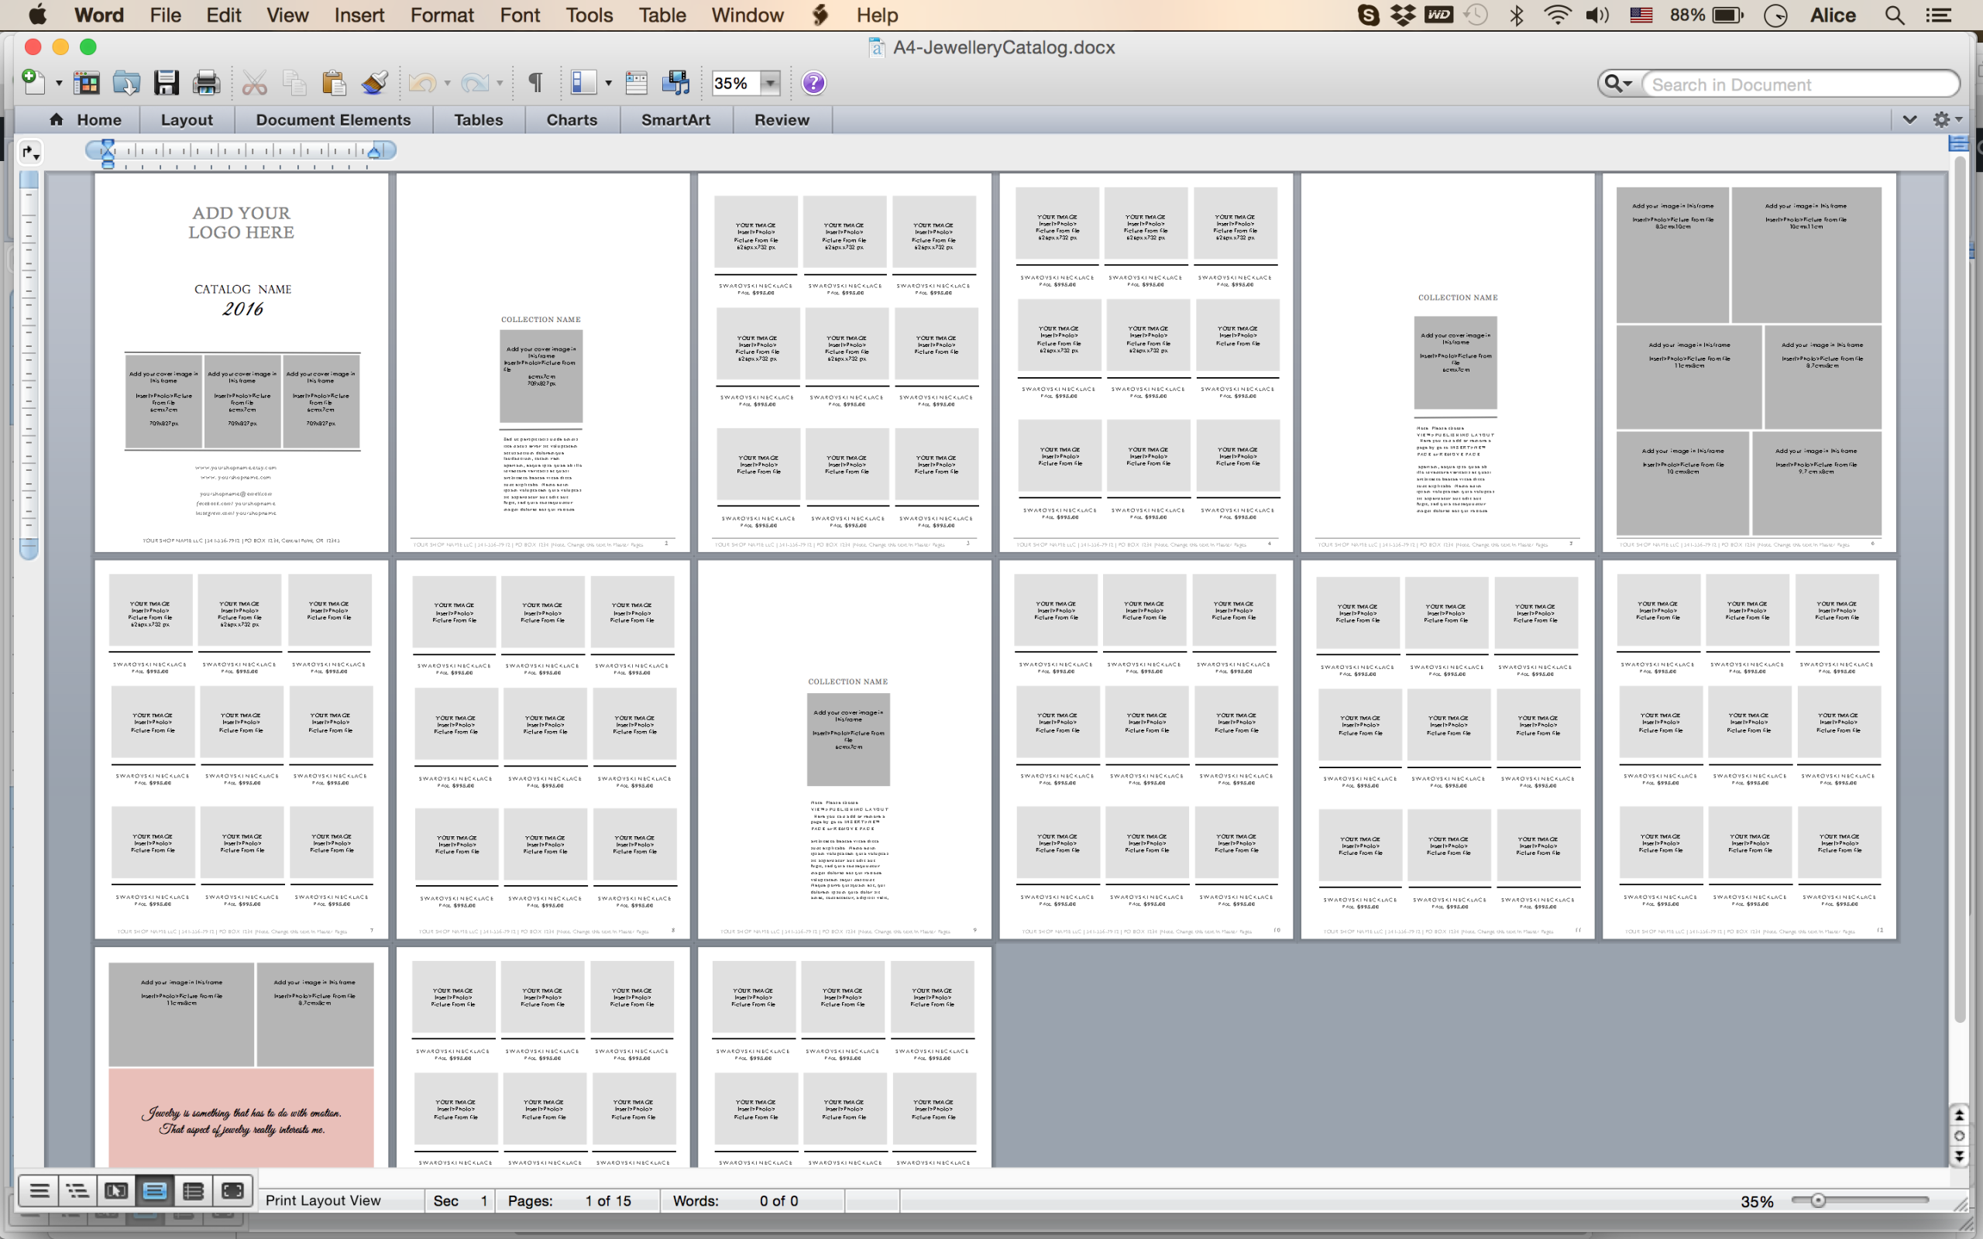Toggle the Toolbox icon
1983x1239 pixels.
[636, 83]
